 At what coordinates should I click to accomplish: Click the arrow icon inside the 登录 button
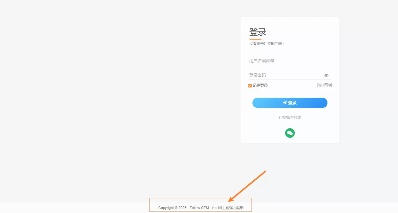[285, 103]
